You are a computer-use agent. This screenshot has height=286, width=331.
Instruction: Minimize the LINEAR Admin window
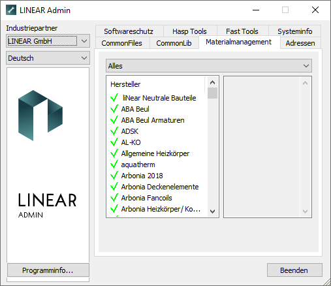point(256,10)
